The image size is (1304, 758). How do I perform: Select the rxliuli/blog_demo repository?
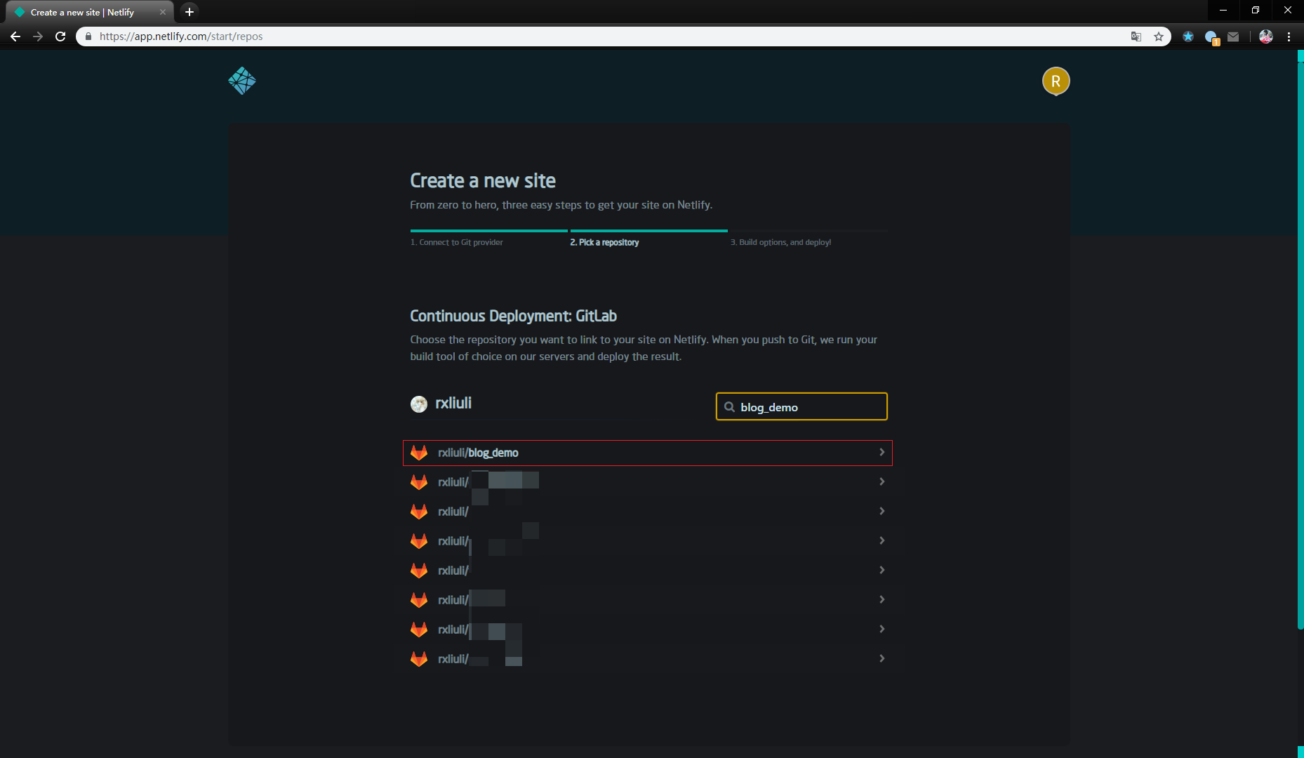coord(648,453)
